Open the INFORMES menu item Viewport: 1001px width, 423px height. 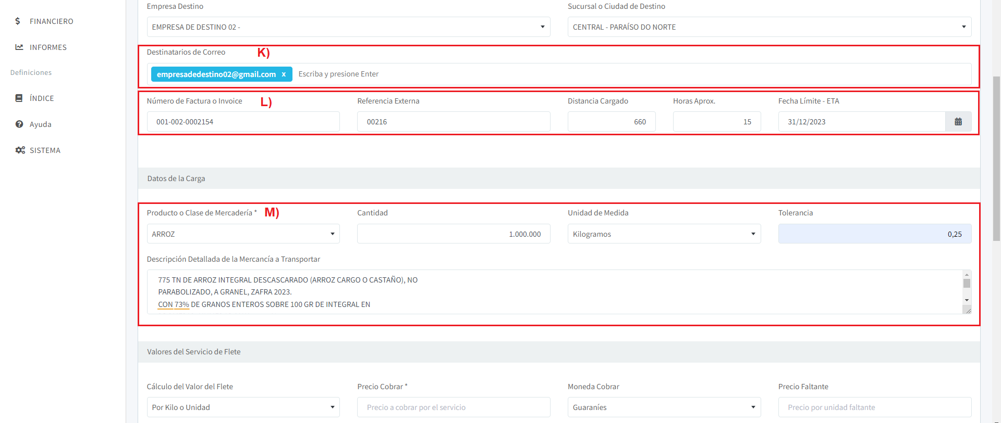[48, 47]
